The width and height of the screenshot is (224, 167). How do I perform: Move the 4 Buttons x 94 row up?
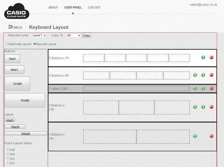[195, 75]
